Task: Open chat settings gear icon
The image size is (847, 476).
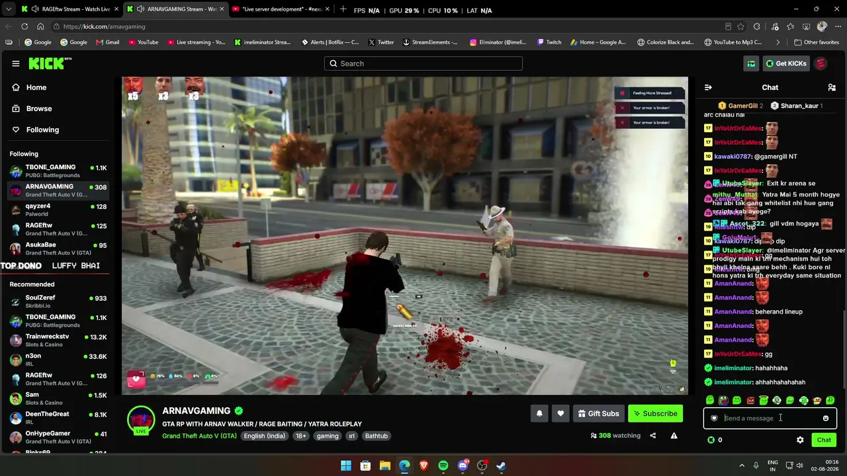Action: tap(800, 440)
